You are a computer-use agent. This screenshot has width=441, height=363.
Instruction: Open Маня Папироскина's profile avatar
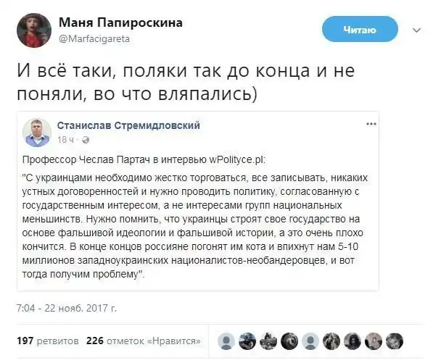pyautogui.click(x=33, y=30)
